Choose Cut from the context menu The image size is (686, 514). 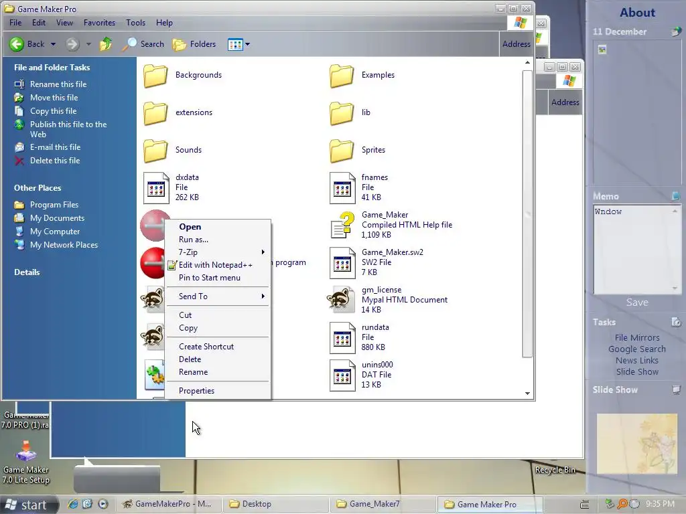[218, 315]
